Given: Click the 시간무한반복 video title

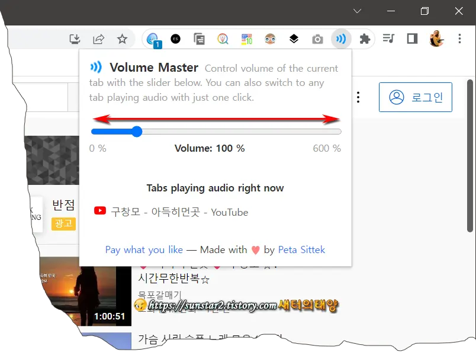Looking at the screenshot, I should pyautogui.click(x=173, y=278).
